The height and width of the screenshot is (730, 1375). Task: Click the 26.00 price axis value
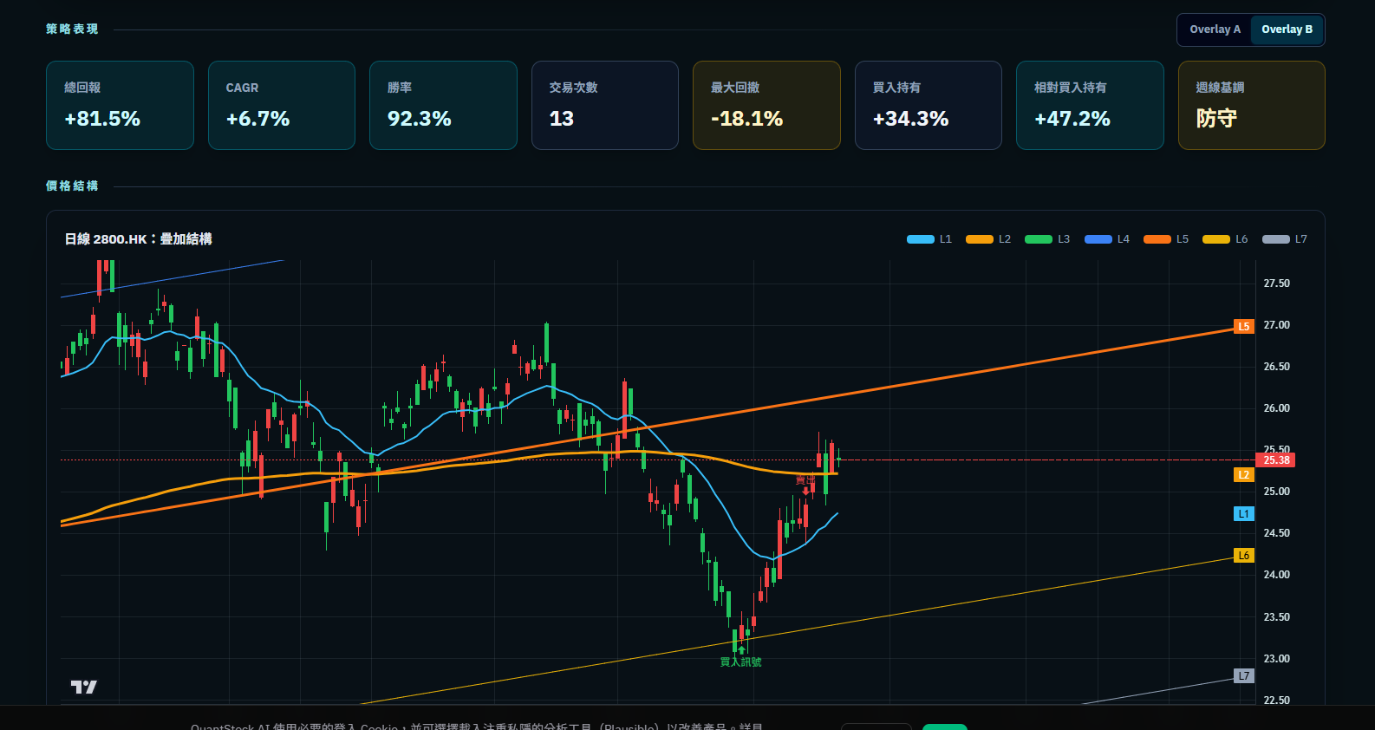[x=1276, y=408]
